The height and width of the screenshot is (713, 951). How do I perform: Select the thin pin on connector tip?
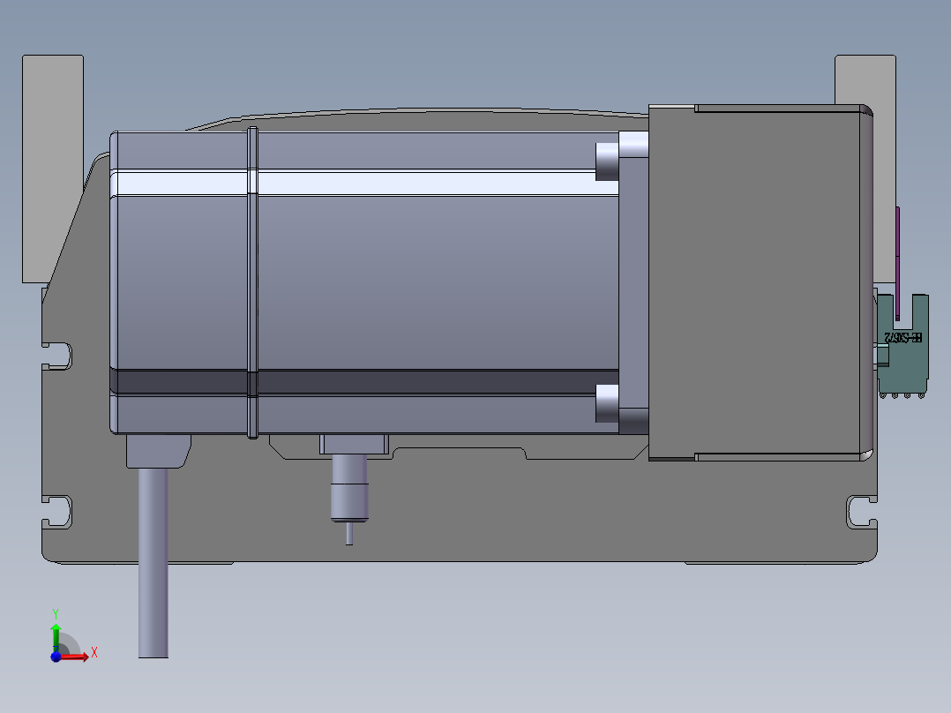pos(349,533)
